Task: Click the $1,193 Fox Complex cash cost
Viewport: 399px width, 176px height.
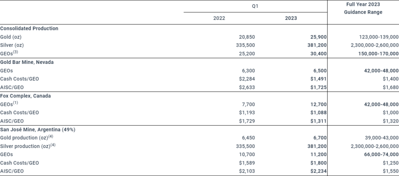Action: (247, 113)
